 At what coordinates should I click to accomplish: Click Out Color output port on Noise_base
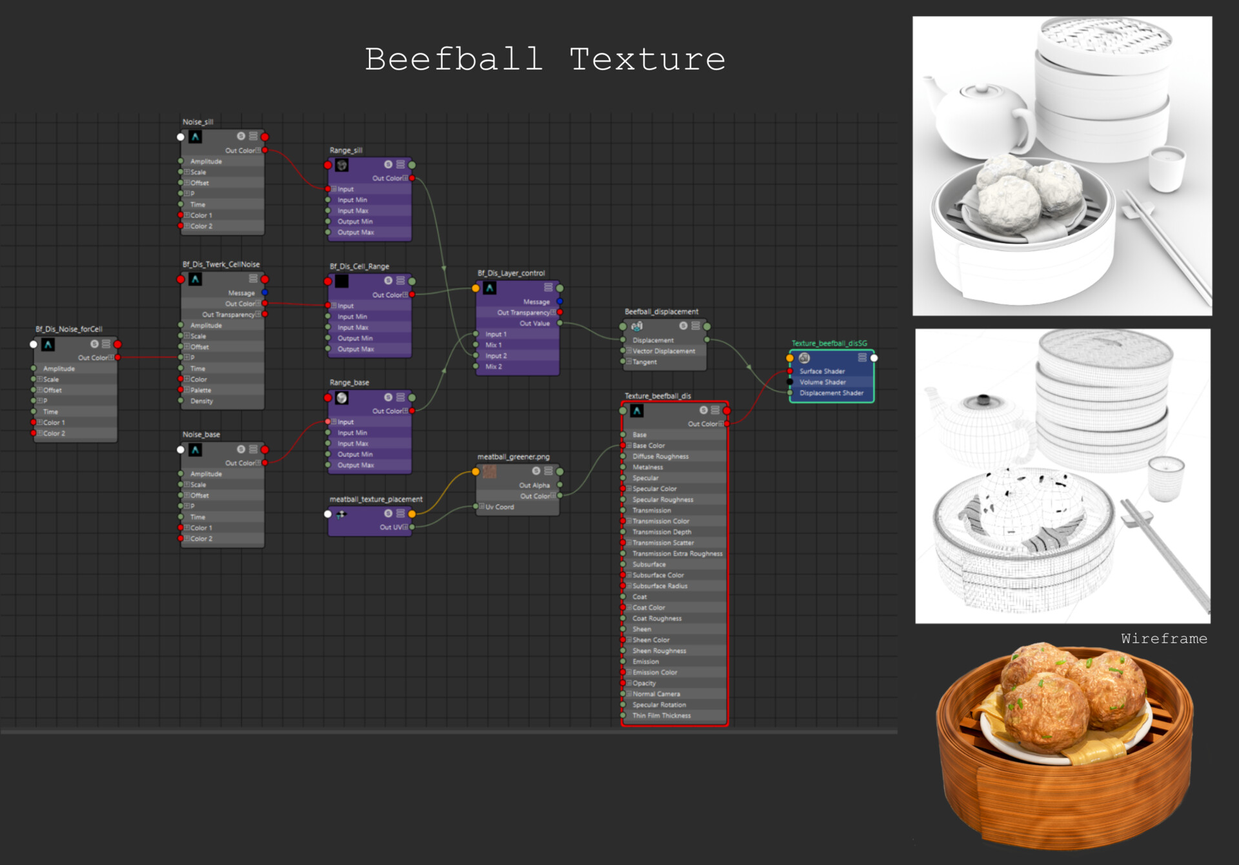(x=265, y=463)
